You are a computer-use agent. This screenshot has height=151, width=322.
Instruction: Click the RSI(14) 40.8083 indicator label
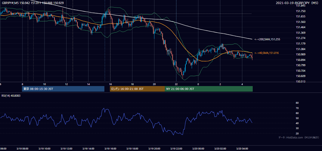(11, 96)
